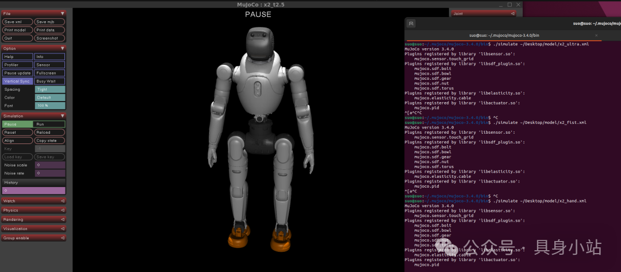Image resolution: width=621 pixels, height=272 pixels.
Task: Click the Save key button
Action: (49, 157)
